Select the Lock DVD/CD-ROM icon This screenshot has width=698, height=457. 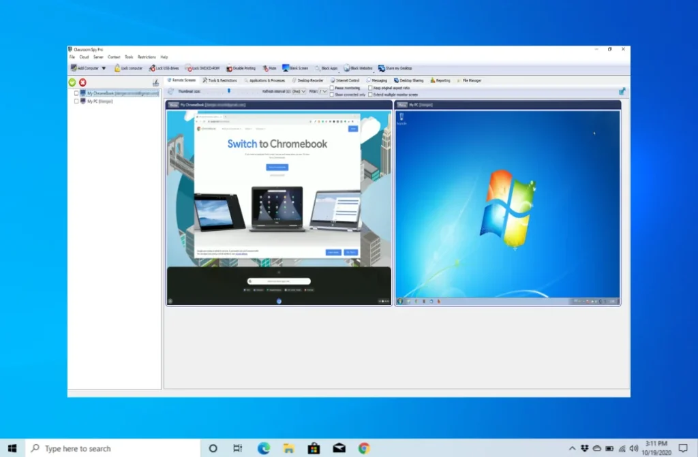188,68
